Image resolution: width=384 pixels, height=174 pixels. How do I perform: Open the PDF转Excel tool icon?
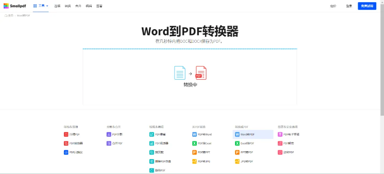(x=194, y=143)
